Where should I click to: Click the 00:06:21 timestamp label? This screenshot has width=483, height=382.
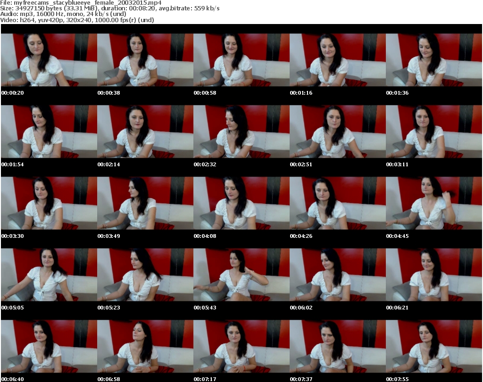tap(397, 308)
